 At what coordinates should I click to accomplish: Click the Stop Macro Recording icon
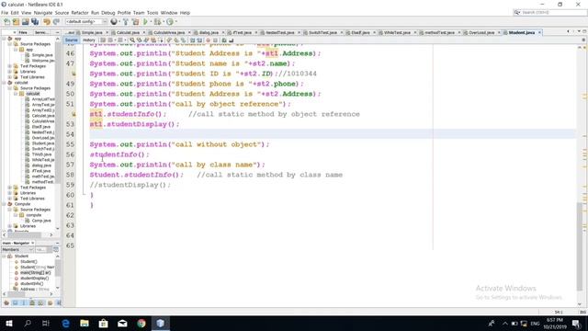tap(215, 40)
